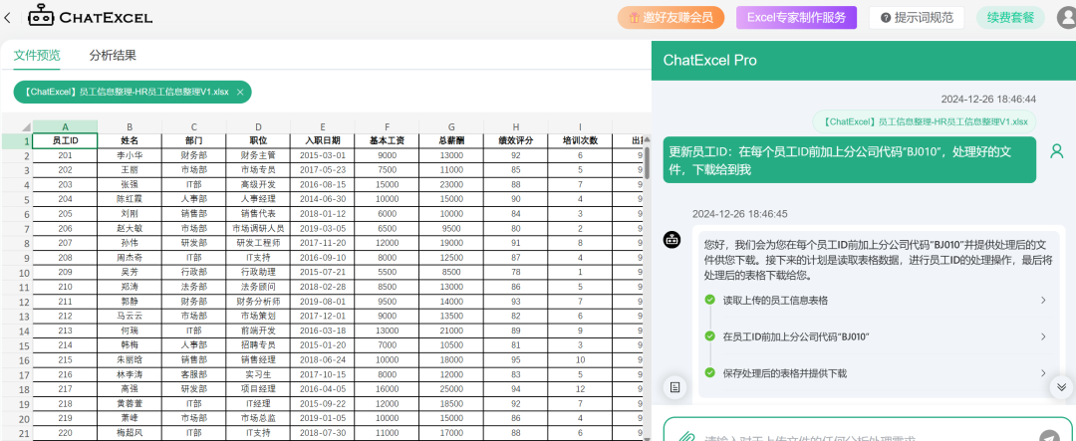Click the cell containing 法务顾问
This screenshot has width=1076, height=441.
click(x=258, y=287)
